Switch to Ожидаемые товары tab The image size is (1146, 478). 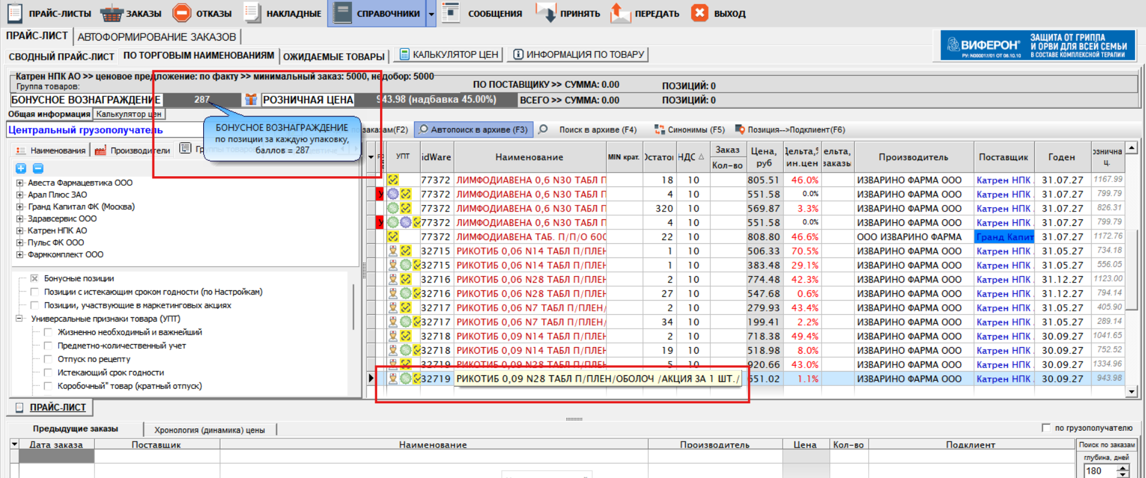coord(333,57)
